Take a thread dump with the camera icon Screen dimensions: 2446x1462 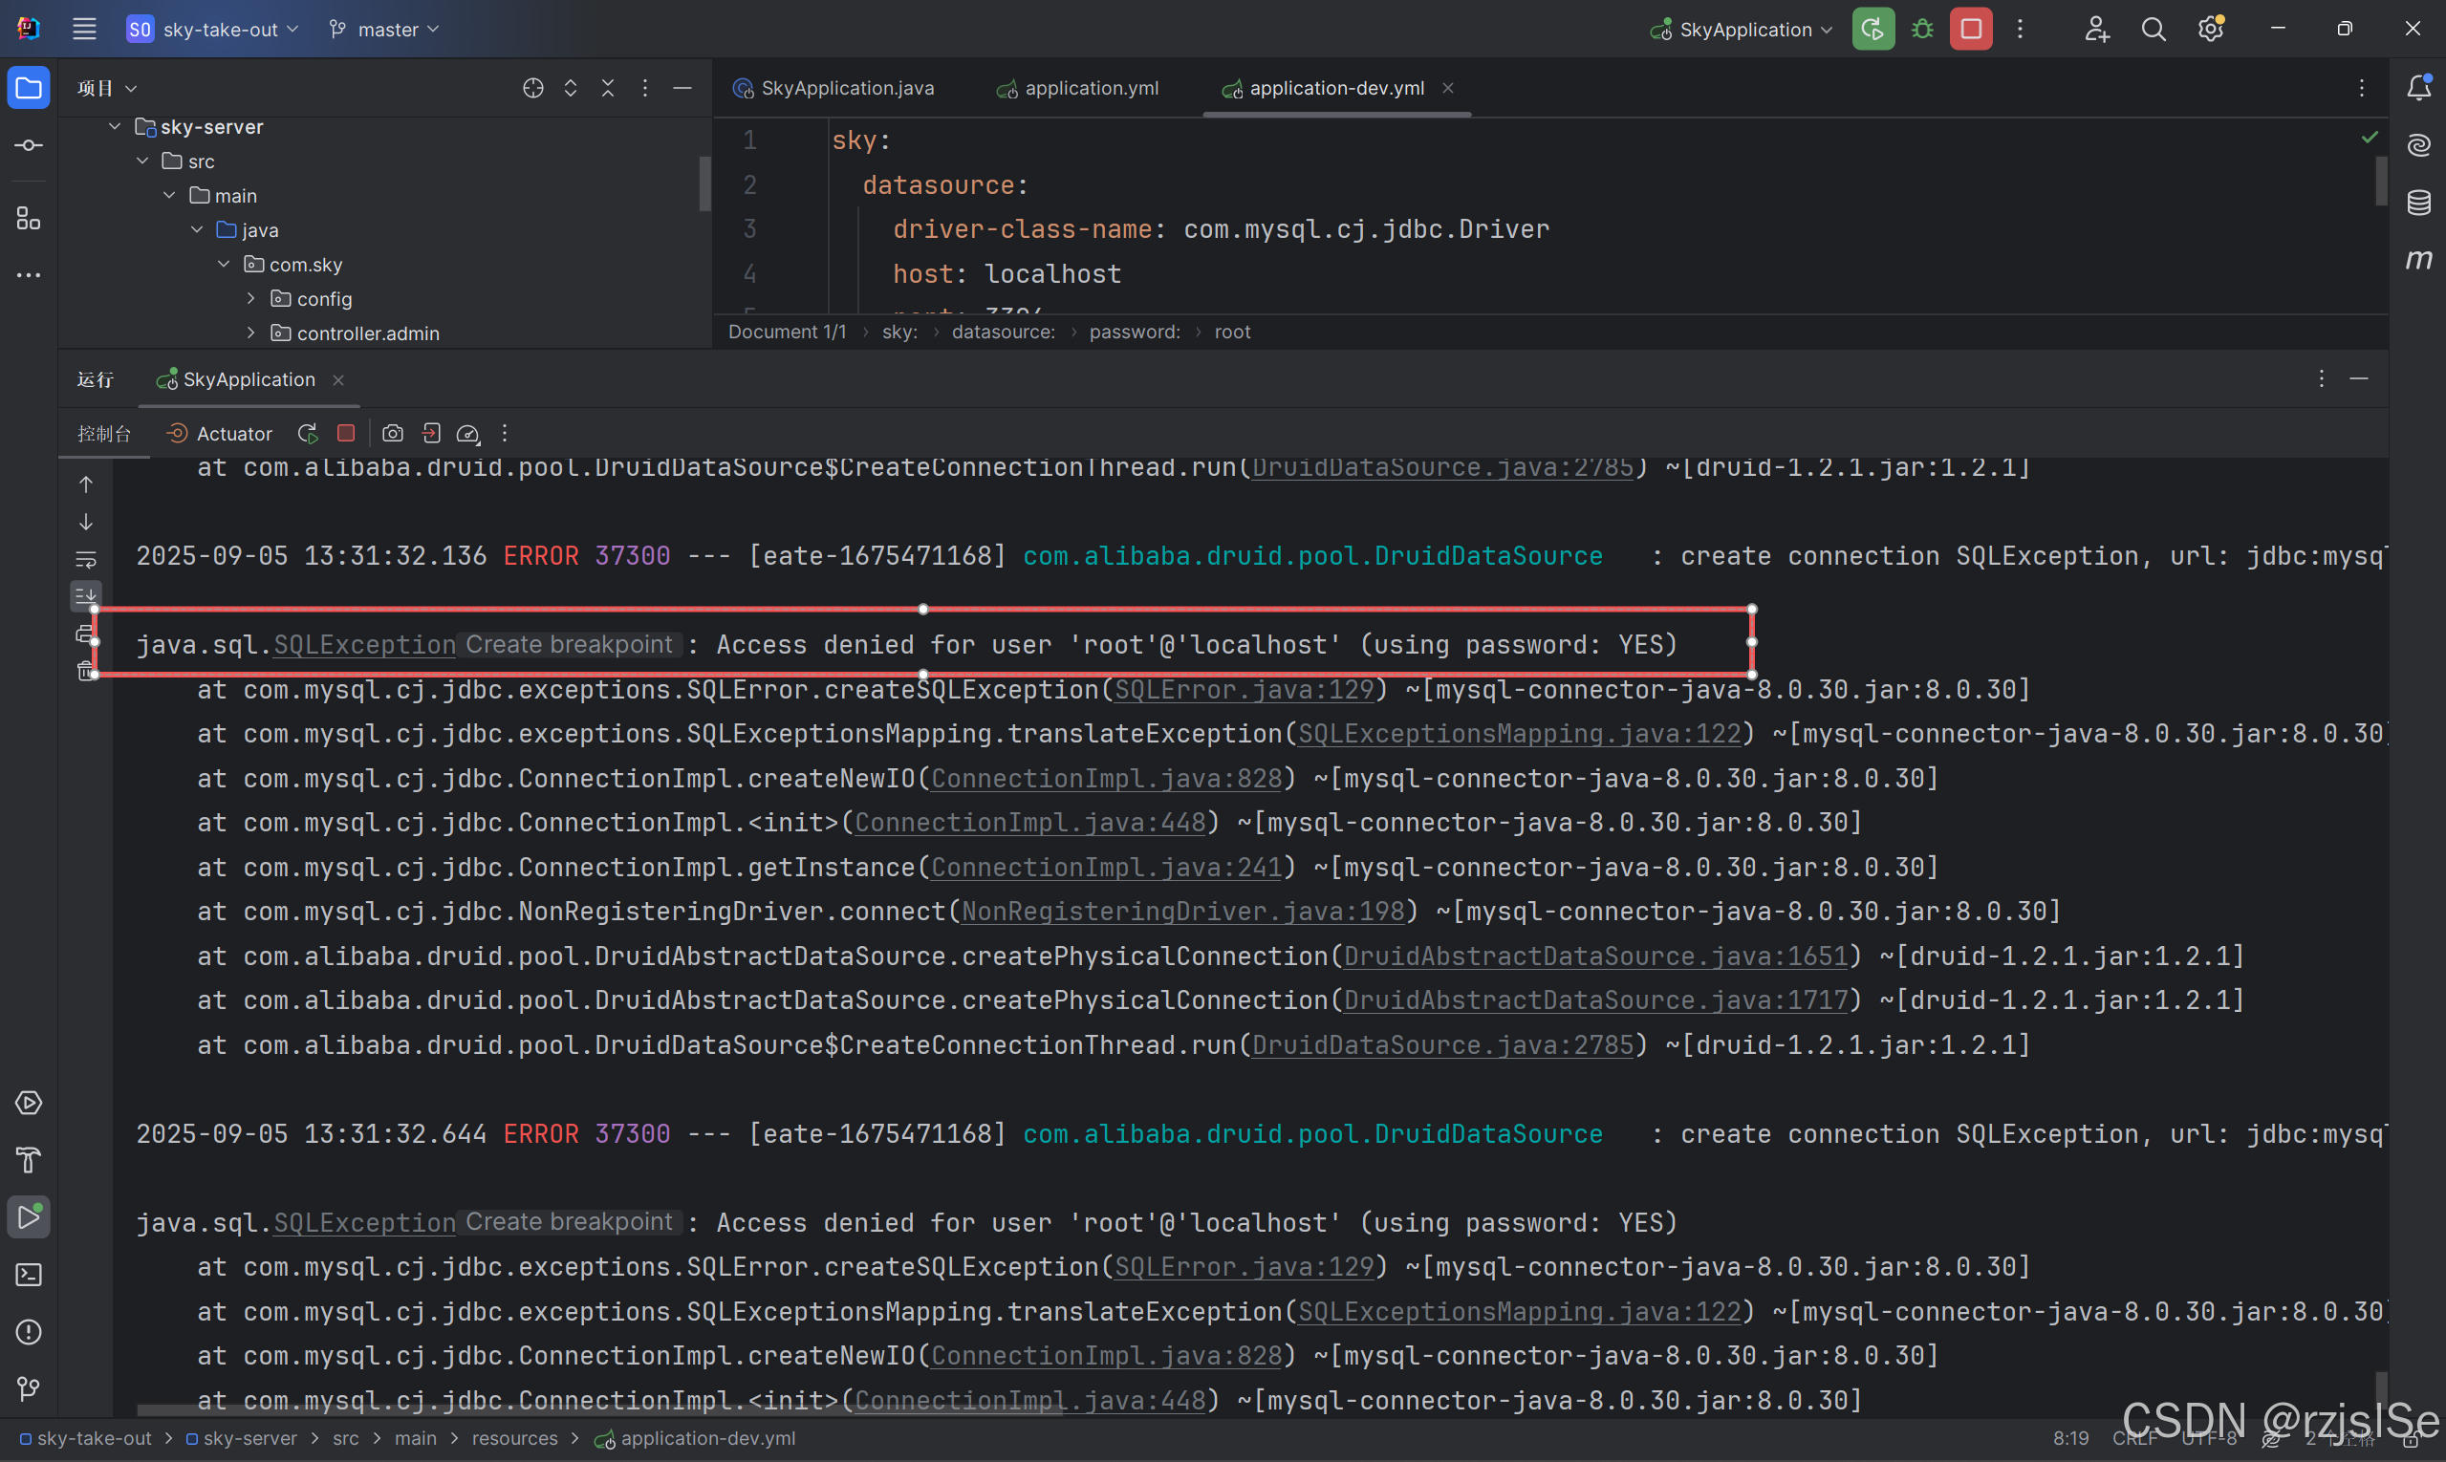point(392,434)
